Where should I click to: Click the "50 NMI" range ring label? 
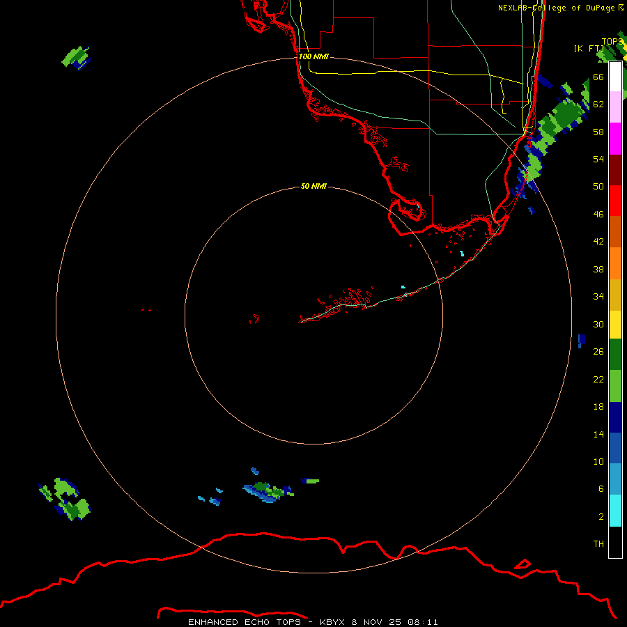click(313, 186)
